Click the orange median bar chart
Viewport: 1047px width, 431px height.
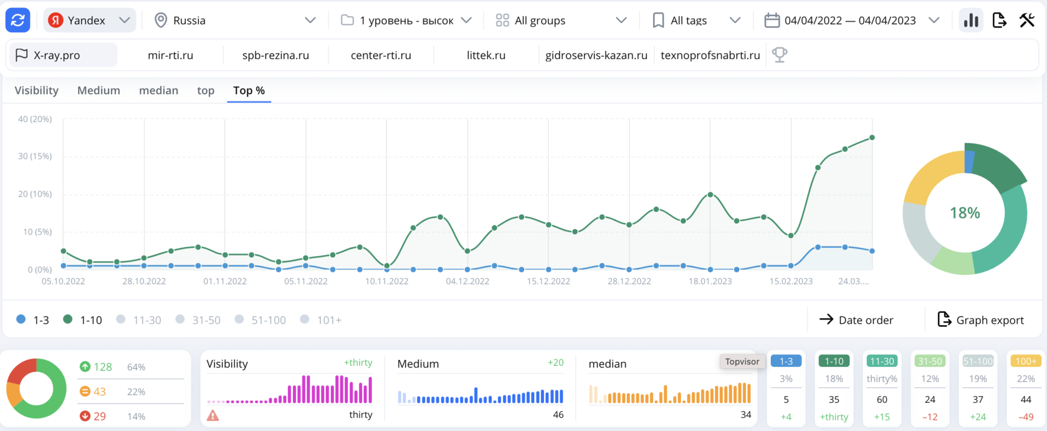click(670, 394)
